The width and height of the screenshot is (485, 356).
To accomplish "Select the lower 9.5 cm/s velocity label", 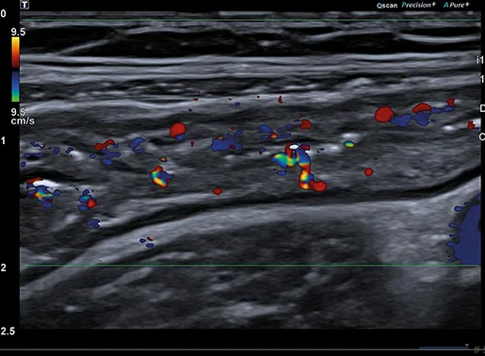I will [x=23, y=117].
